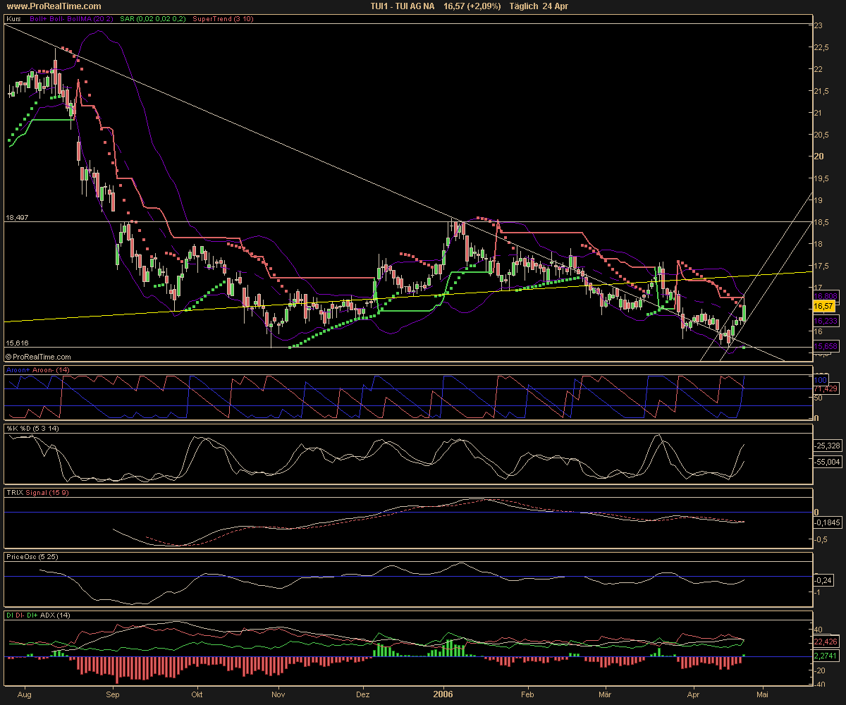Screen dimensions: 846x705
Task: Select the 16,233 value tag on price axis
Action: [x=824, y=320]
